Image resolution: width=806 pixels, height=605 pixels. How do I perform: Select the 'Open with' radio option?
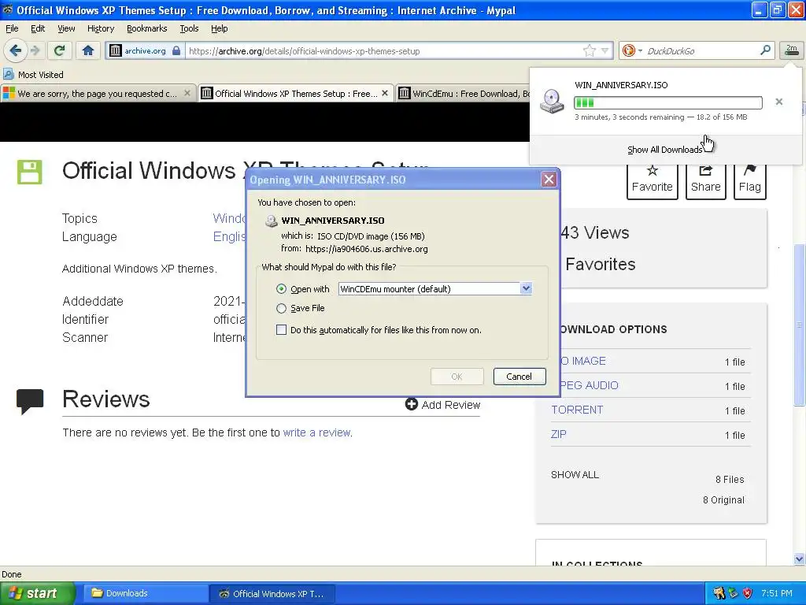coord(281,288)
